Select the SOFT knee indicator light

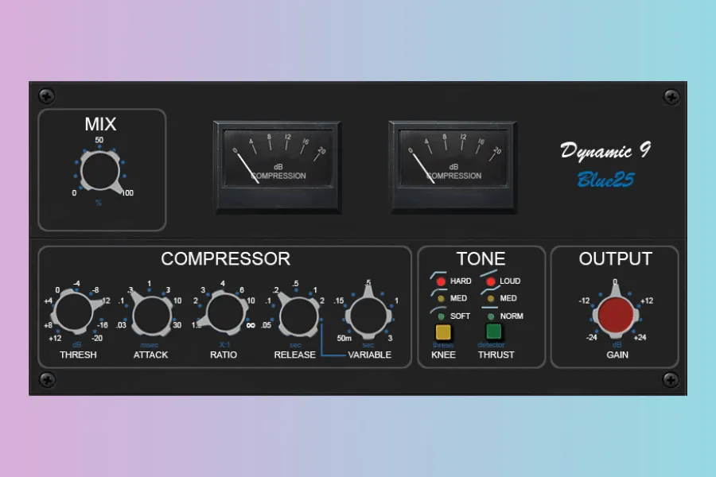point(439,316)
